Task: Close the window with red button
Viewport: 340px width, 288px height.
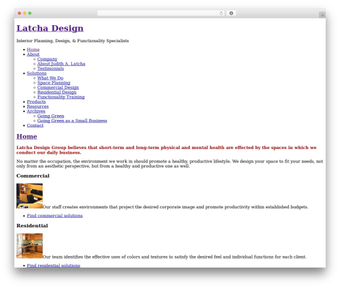Action: pyautogui.click(x=20, y=14)
